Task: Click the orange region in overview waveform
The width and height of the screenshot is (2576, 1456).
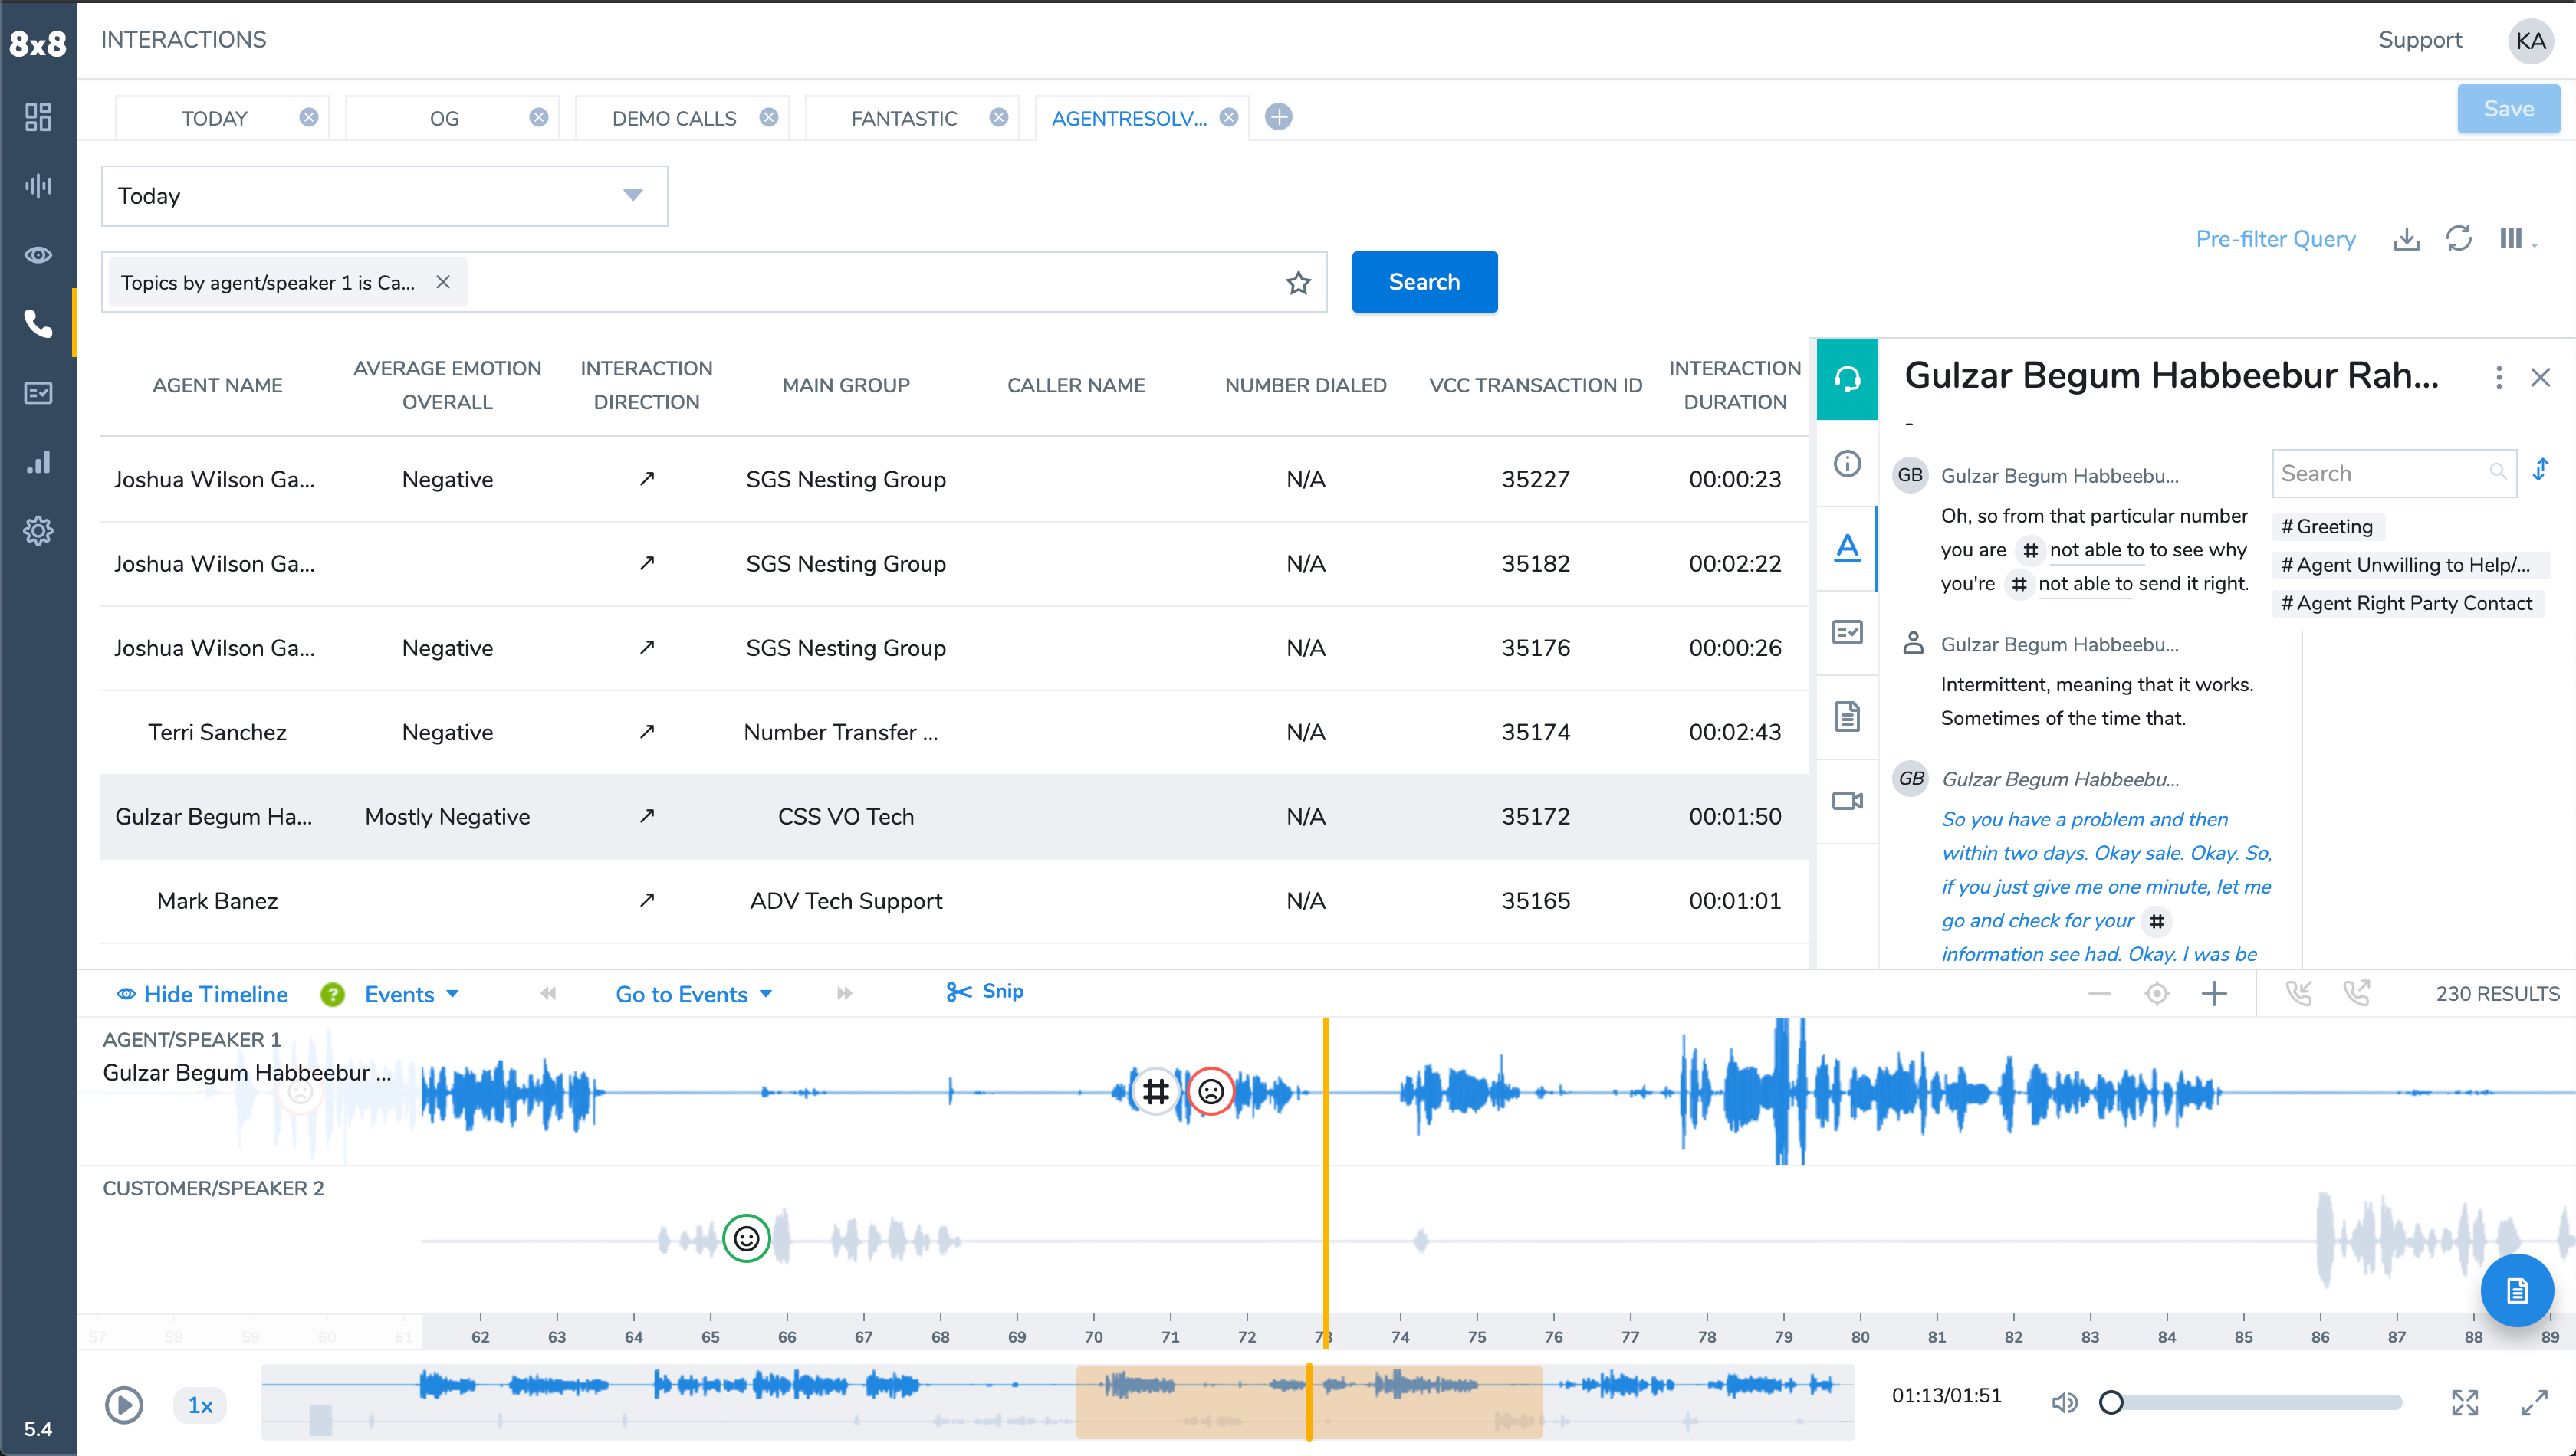Action: click(x=1309, y=1403)
